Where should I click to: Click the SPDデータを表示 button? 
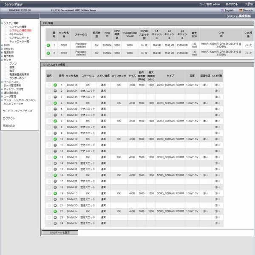coord(60,233)
